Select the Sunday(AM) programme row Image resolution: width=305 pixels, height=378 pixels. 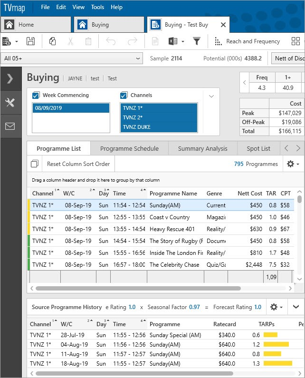point(162,205)
